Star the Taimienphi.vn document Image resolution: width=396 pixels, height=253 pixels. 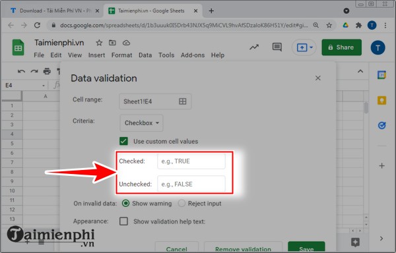(99, 43)
